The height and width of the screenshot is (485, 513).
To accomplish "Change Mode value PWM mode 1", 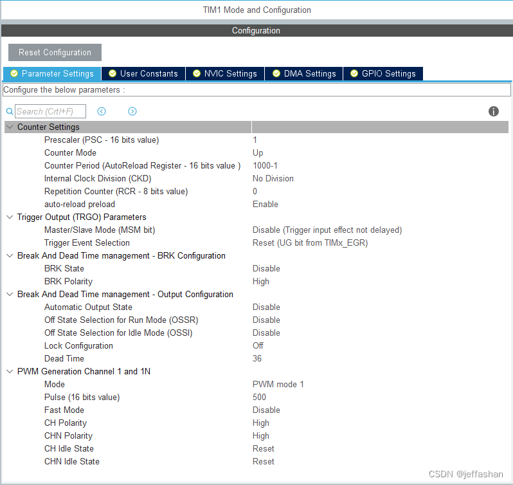I will click(278, 384).
